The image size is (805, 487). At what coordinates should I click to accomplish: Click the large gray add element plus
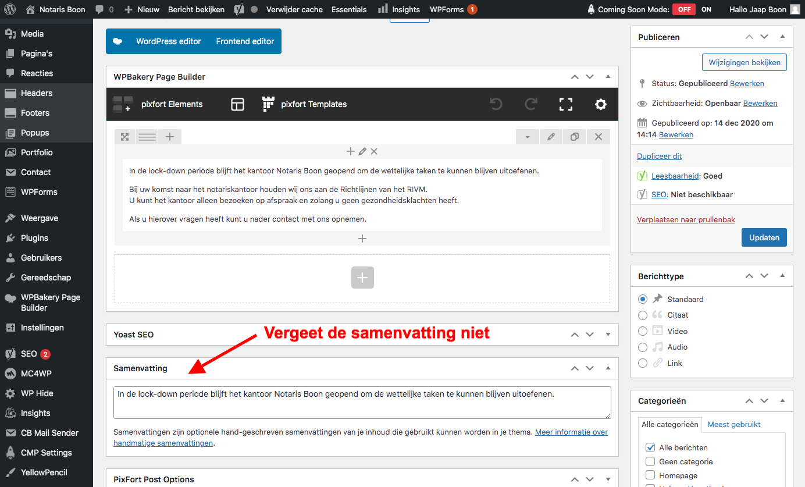pos(362,278)
